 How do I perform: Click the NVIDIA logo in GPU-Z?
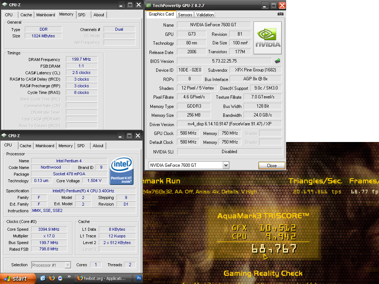click(x=268, y=38)
